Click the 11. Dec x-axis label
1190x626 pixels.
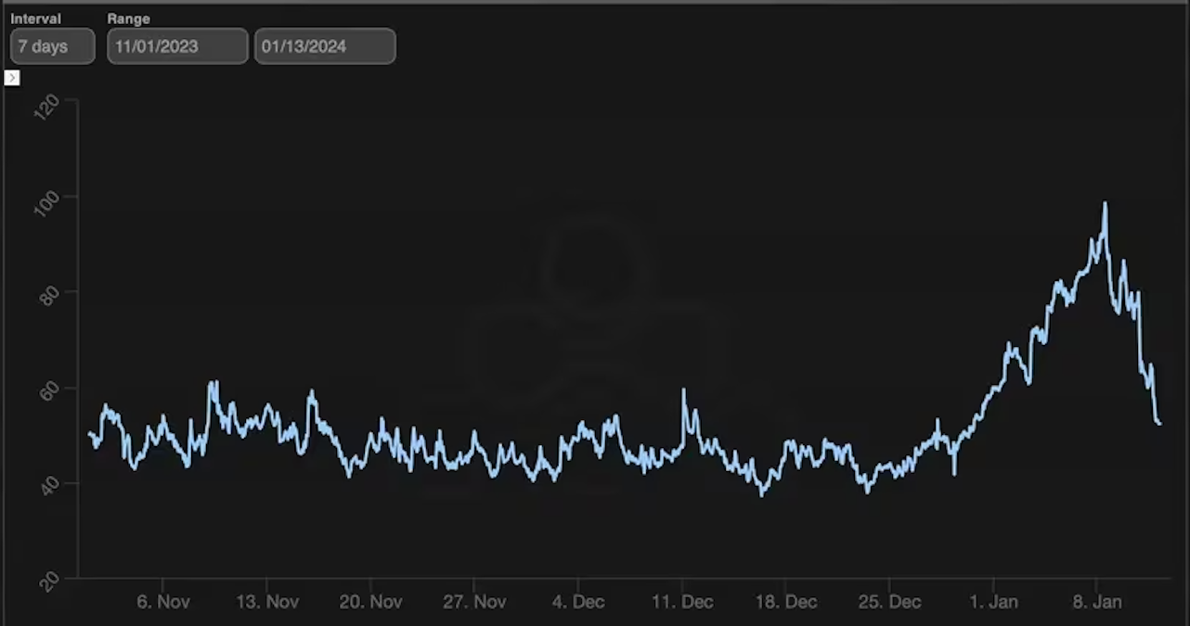[x=682, y=602]
